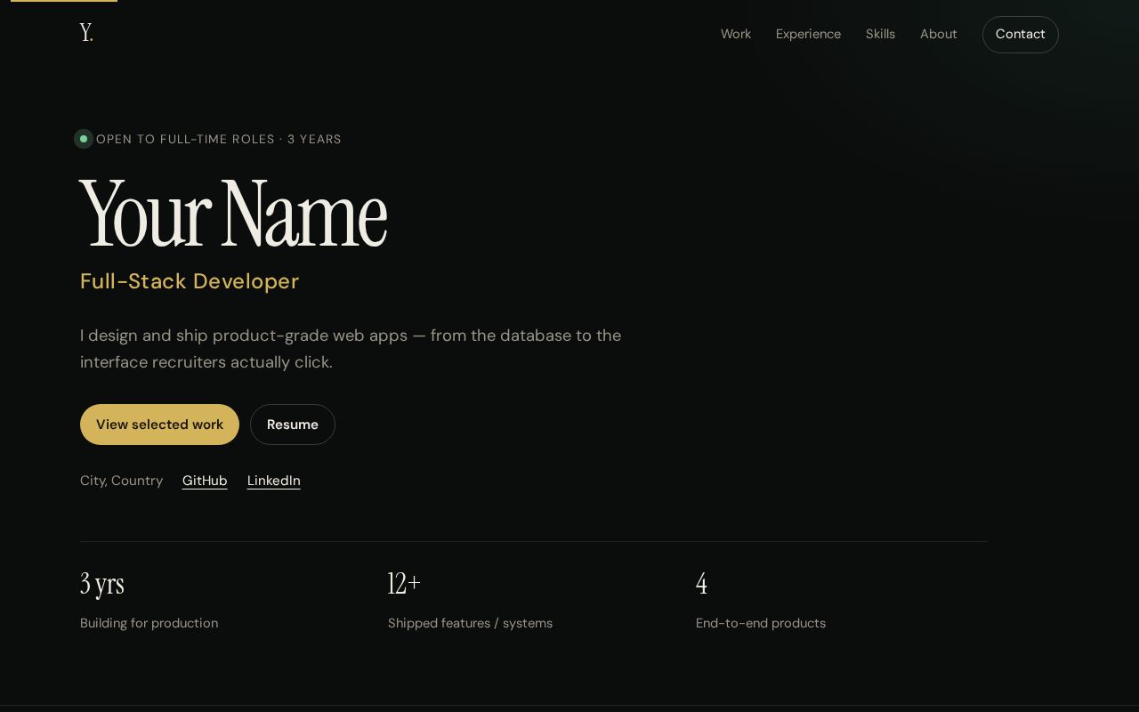Follow the LinkedIn link
Screen dimensions: 1139x712
point(274,481)
